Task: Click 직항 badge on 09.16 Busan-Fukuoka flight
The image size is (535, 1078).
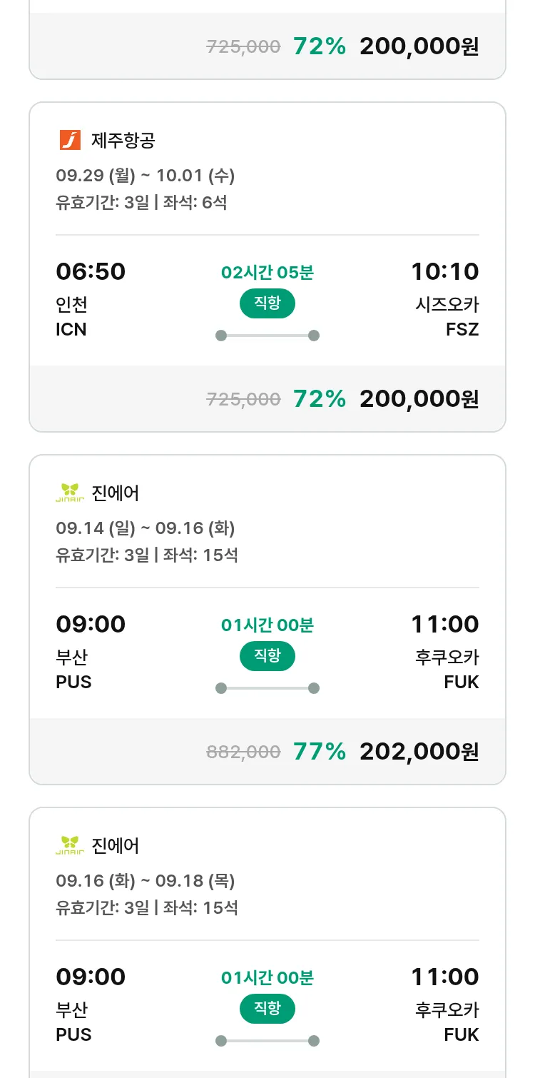Action: (267, 1009)
